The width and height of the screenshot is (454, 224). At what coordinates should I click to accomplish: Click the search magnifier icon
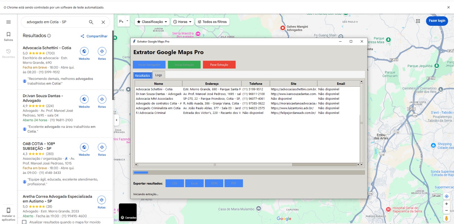coord(91,22)
